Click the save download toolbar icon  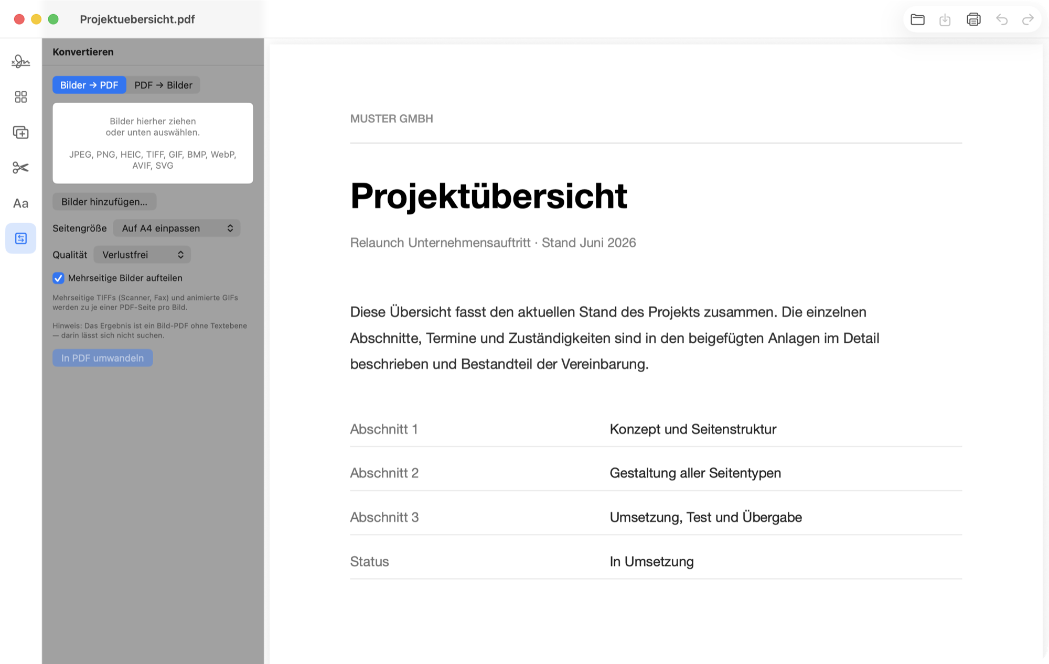point(945,19)
